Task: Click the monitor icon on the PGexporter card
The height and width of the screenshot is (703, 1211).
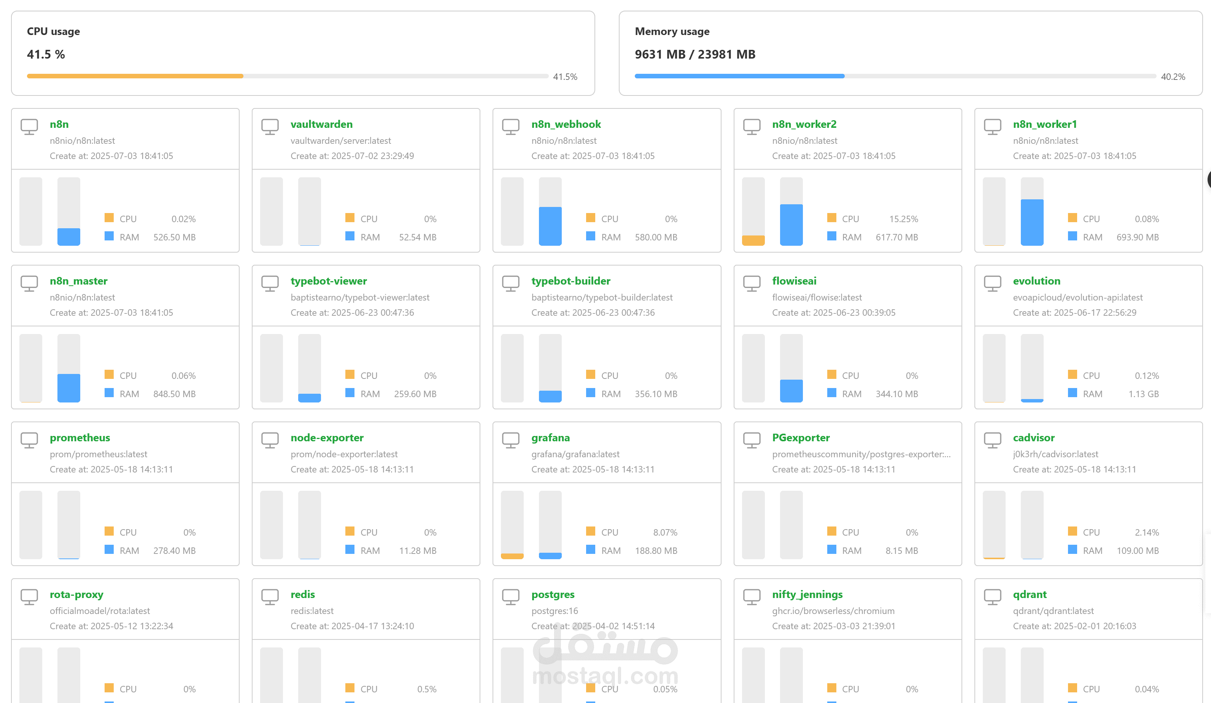Action: [752, 440]
